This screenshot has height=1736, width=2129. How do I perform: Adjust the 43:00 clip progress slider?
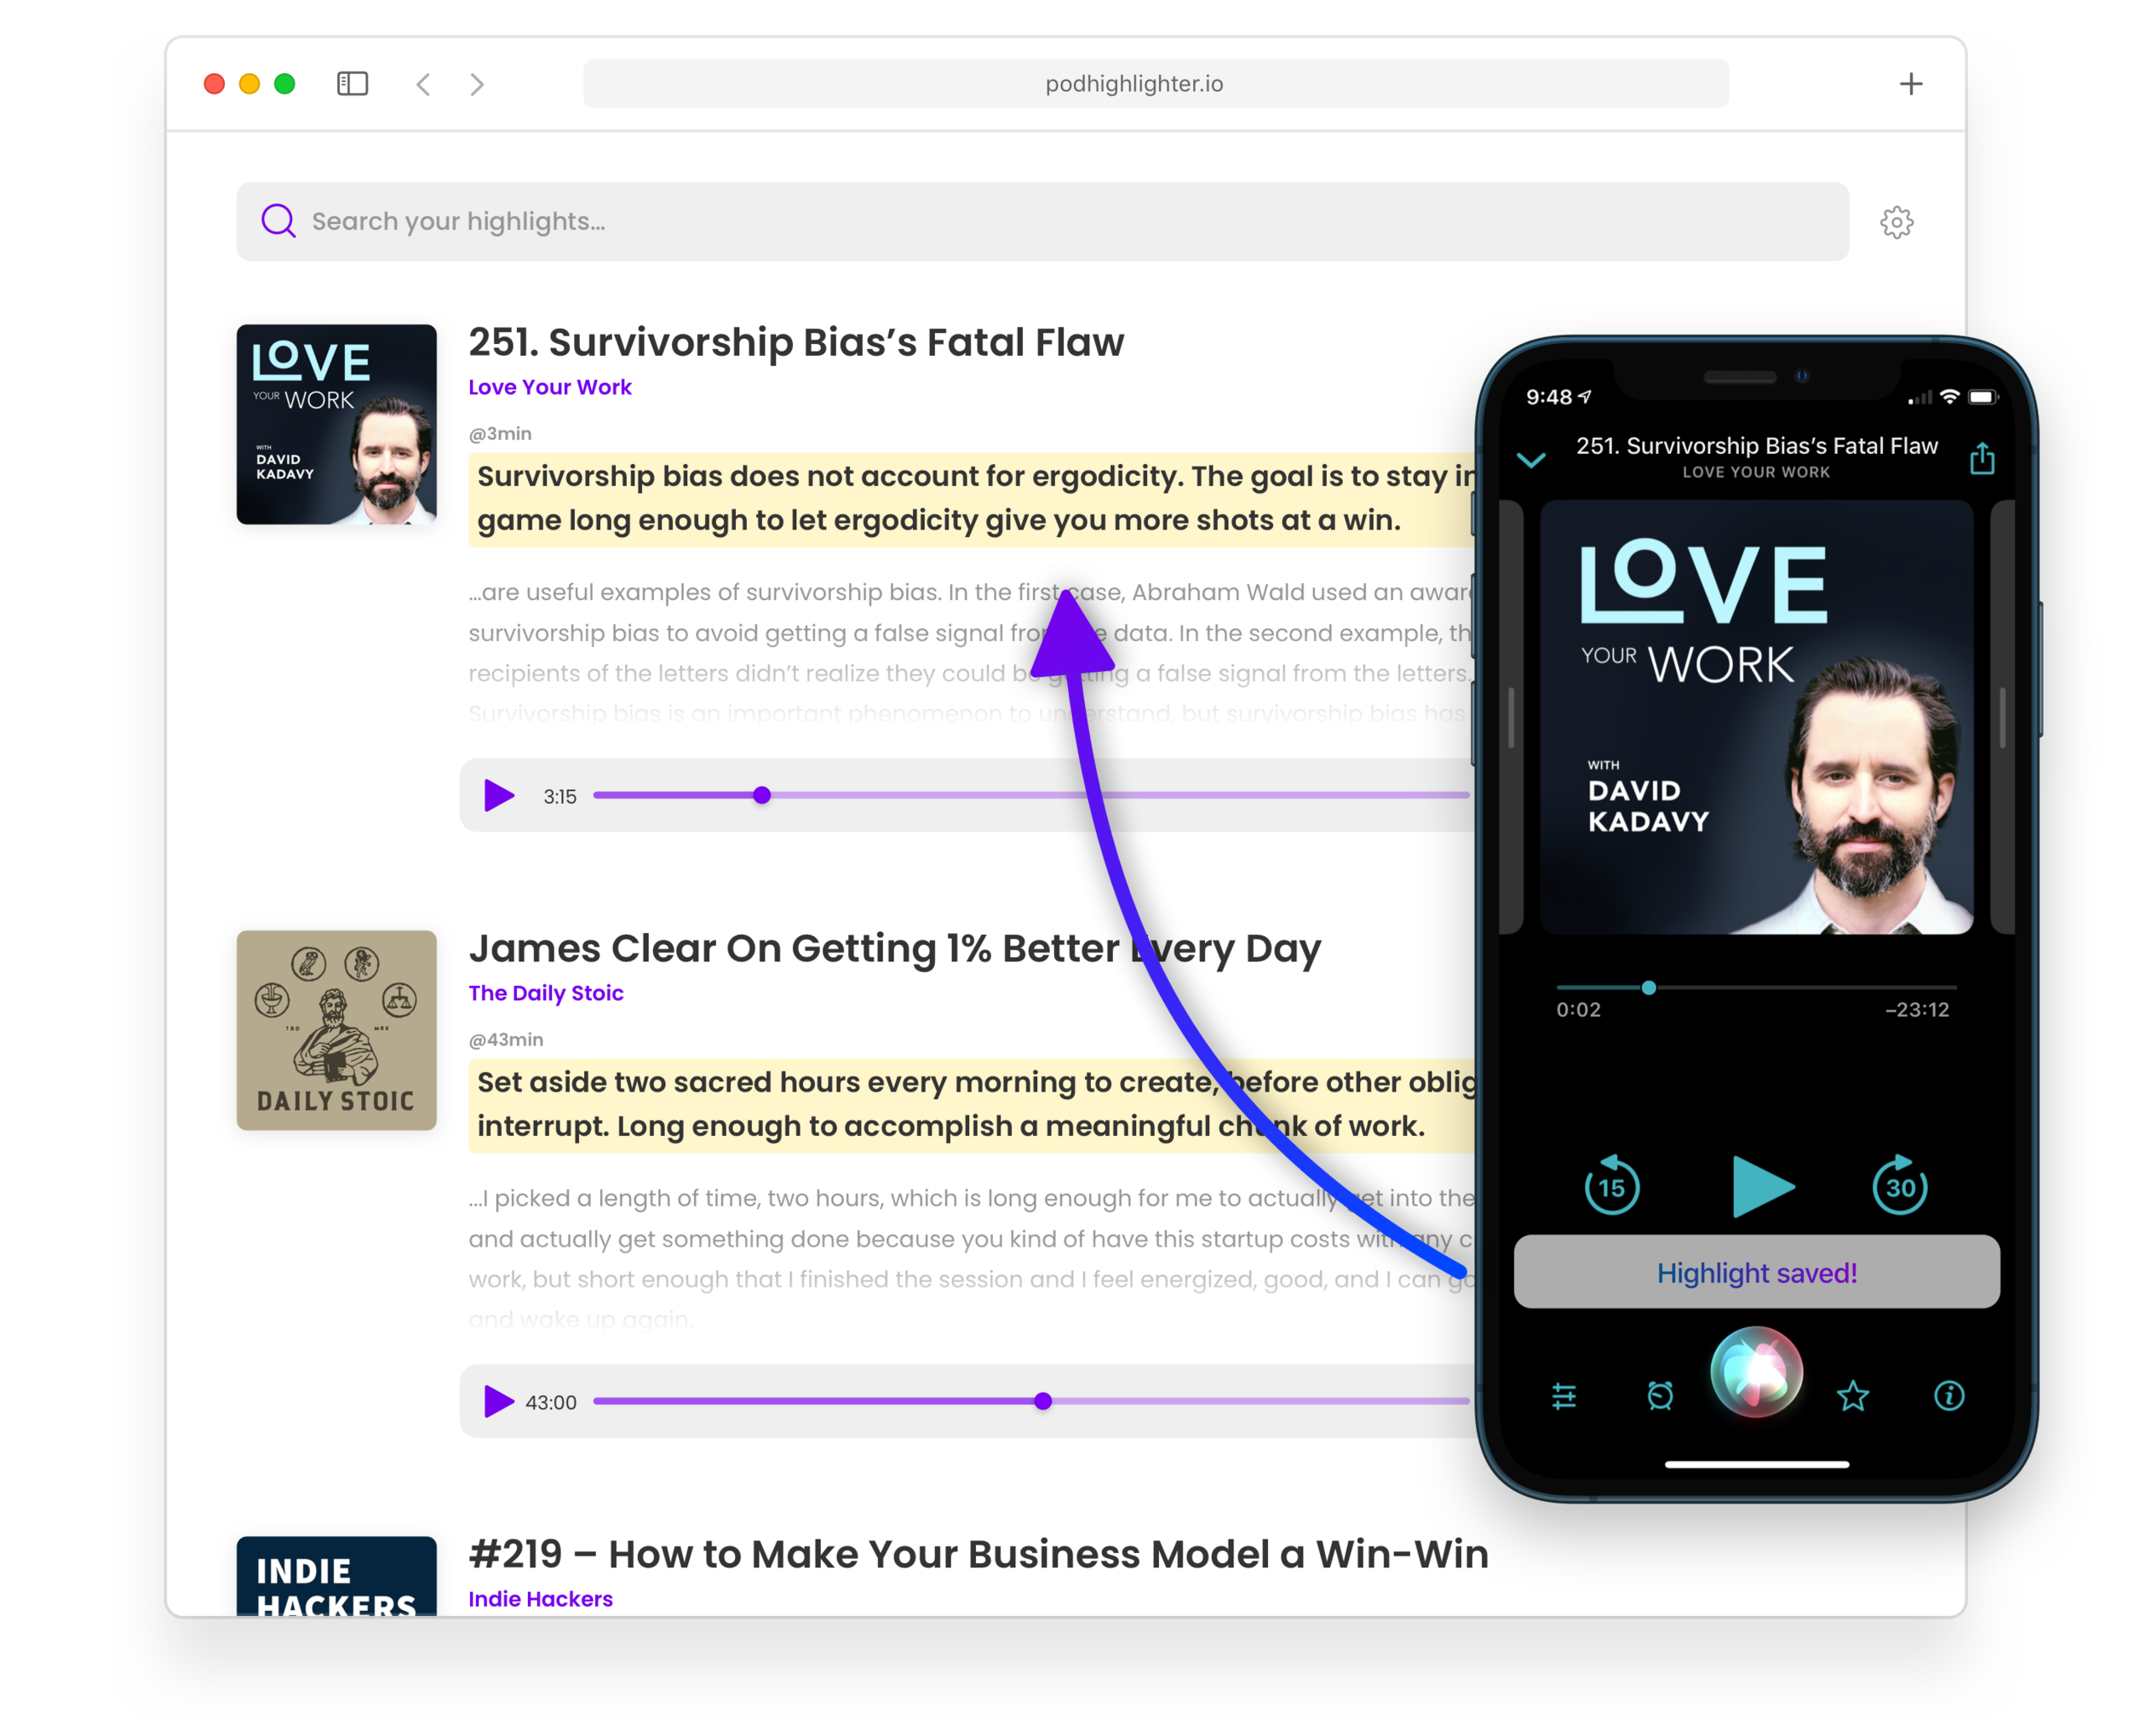point(1031,1402)
